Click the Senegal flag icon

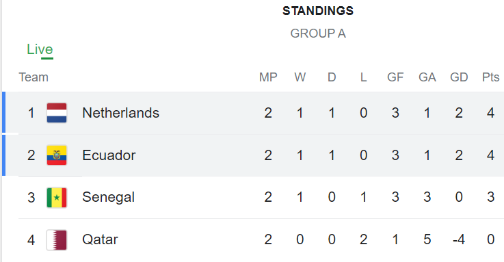click(57, 198)
